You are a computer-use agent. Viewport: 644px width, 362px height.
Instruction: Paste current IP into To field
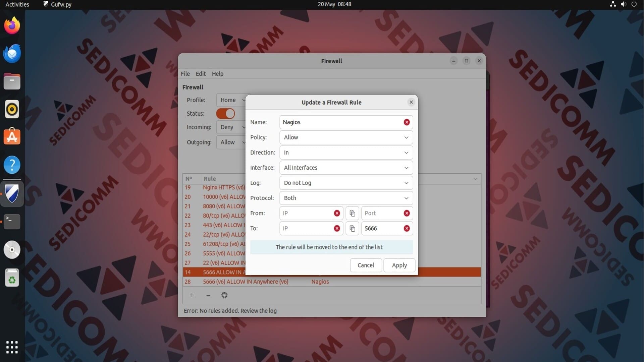(x=352, y=229)
